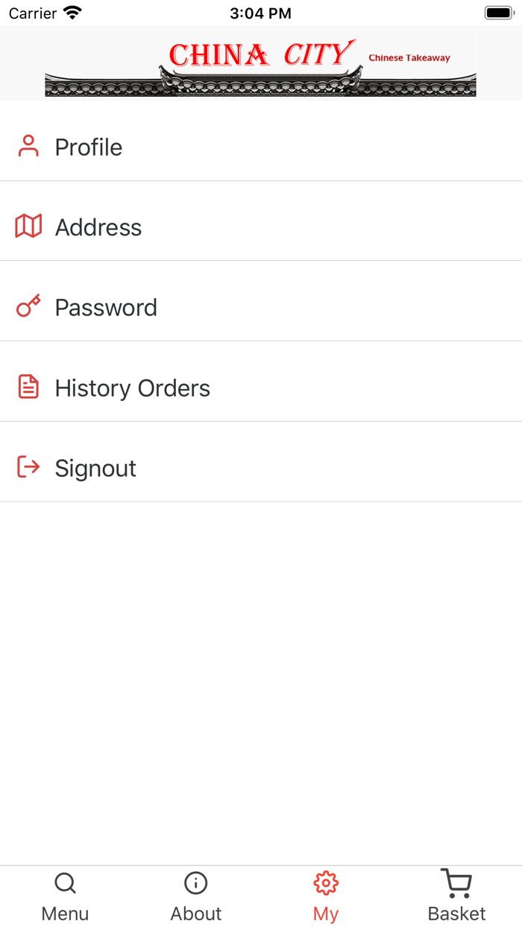522x927 pixels.
Task: Click the shopping cart icon above Basket
Action: [456, 884]
